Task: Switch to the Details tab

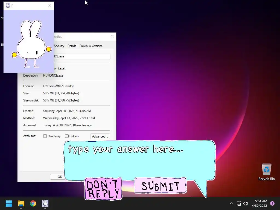Action: pyautogui.click(x=72, y=46)
